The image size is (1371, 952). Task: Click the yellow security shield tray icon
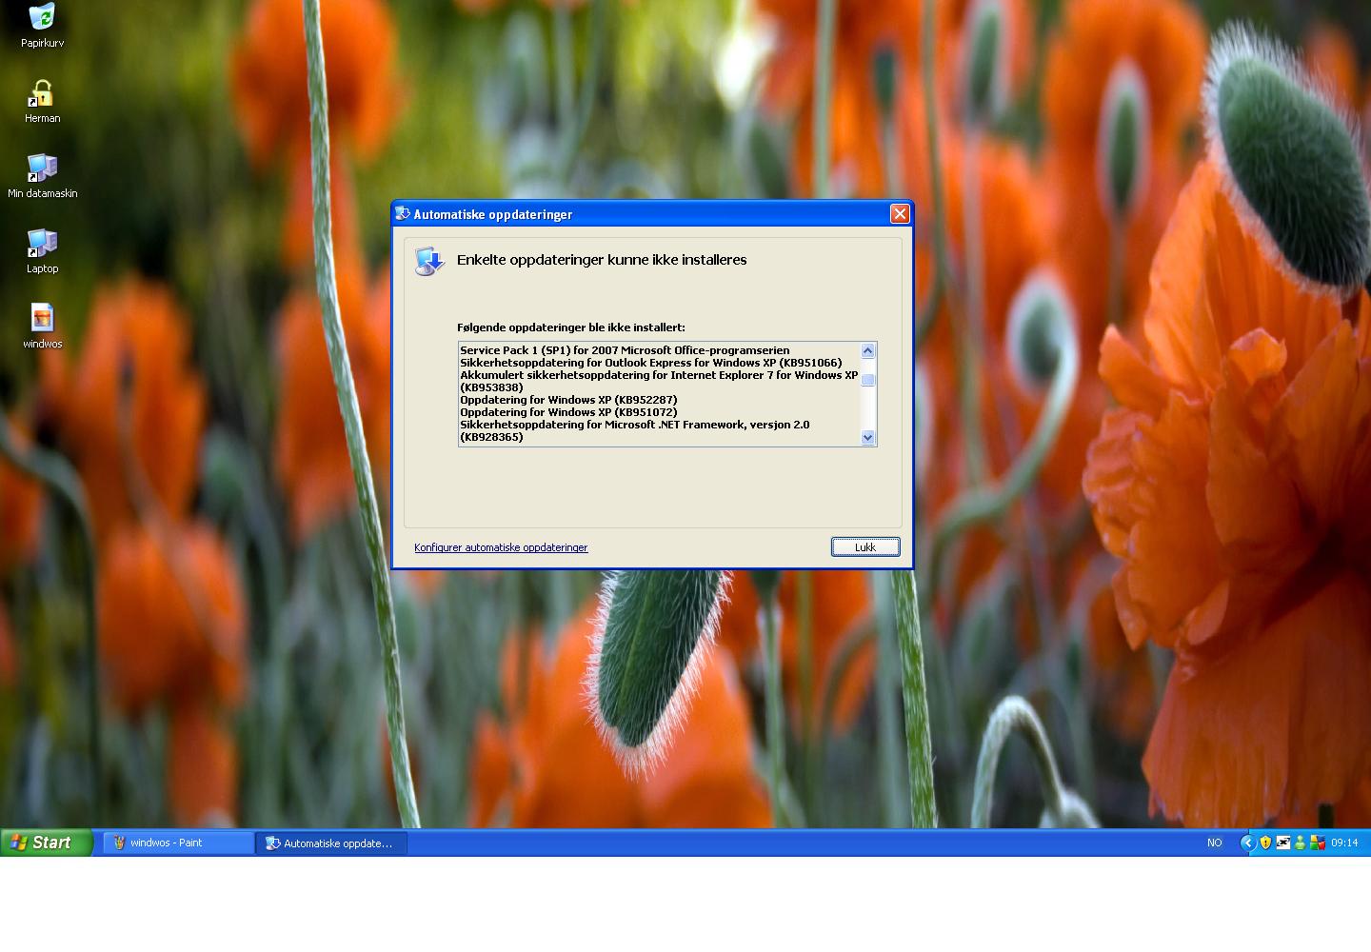pos(1265,843)
